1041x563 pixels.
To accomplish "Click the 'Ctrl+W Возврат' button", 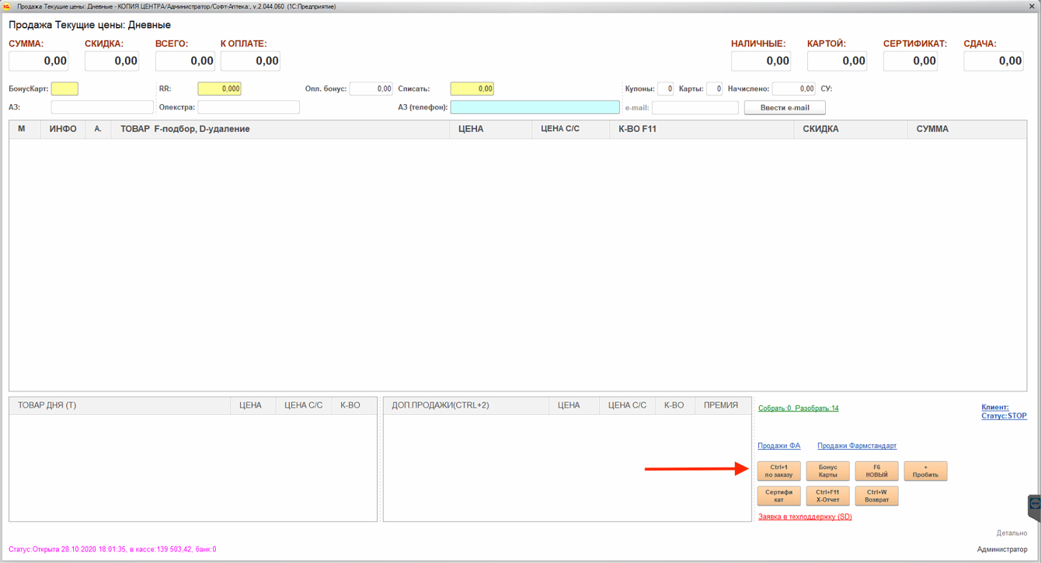I will pos(876,496).
